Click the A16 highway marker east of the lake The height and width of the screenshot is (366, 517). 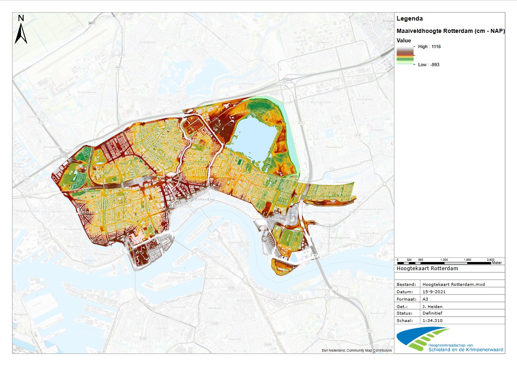tap(301, 123)
